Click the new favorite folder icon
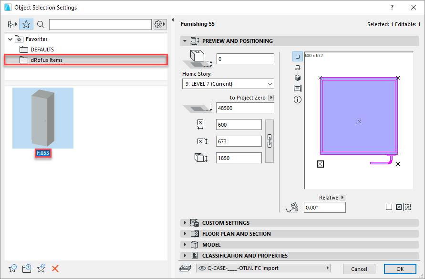The image size is (425, 279). pyautogui.click(x=27, y=269)
